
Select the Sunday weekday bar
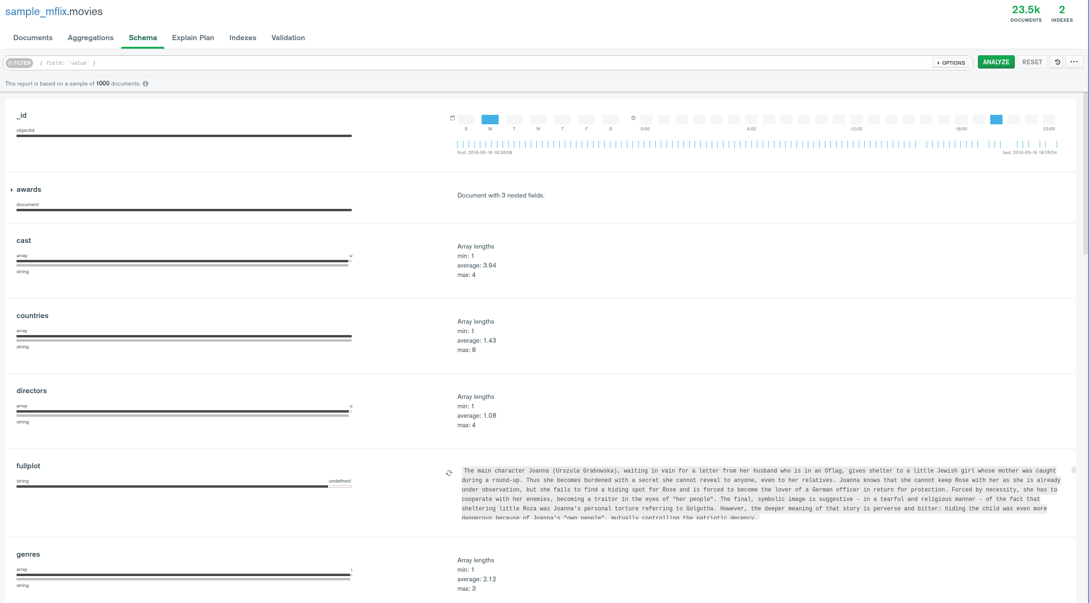[466, 120]
